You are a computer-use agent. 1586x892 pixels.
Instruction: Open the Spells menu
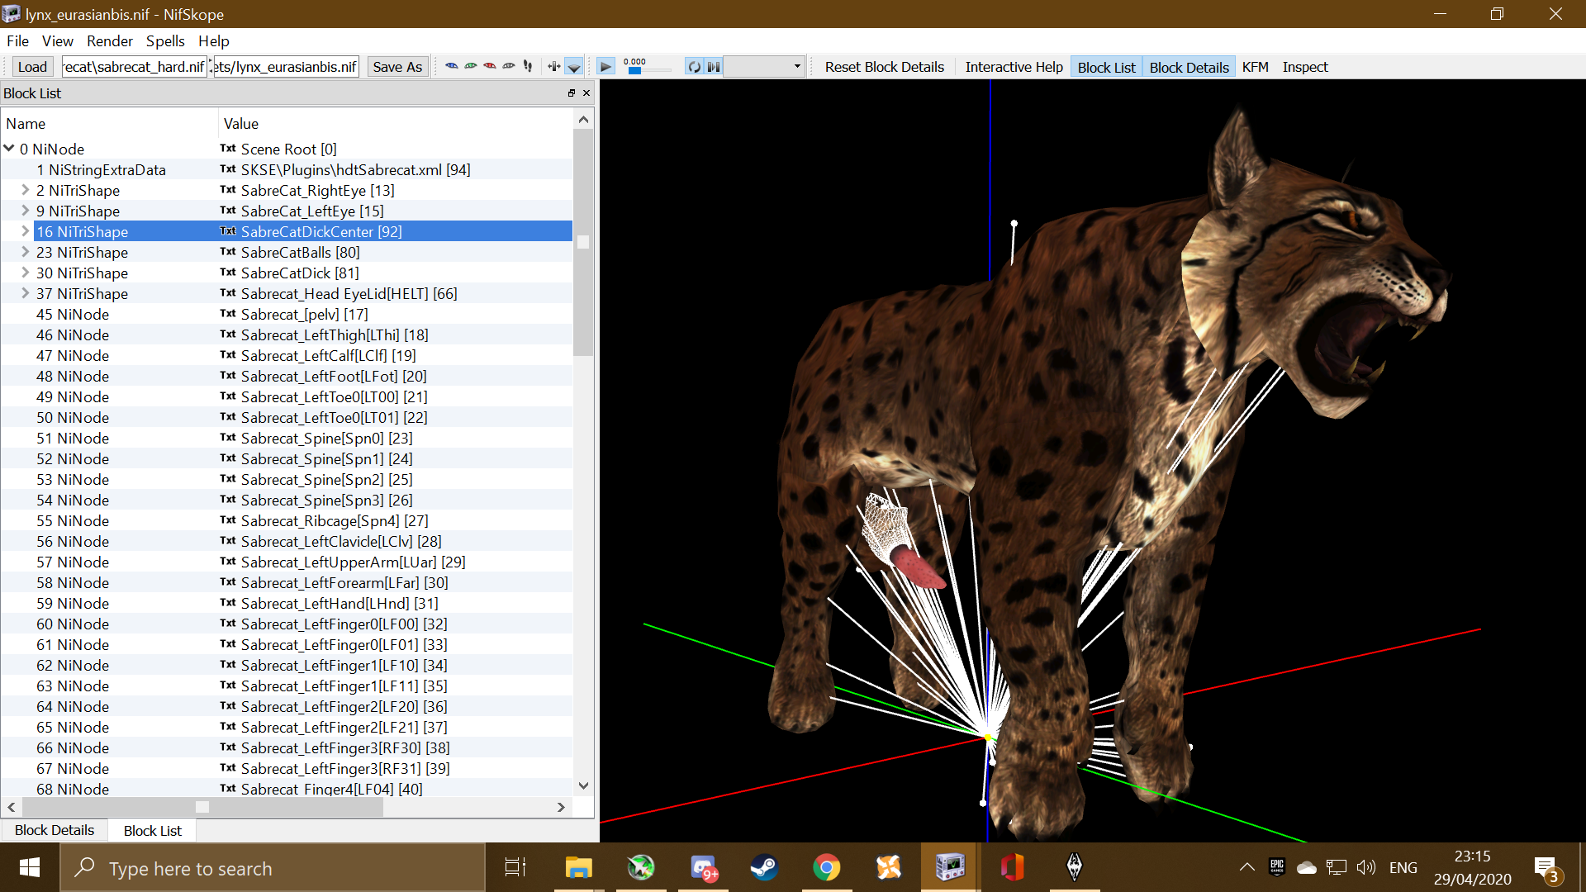(x=165, y=40)
